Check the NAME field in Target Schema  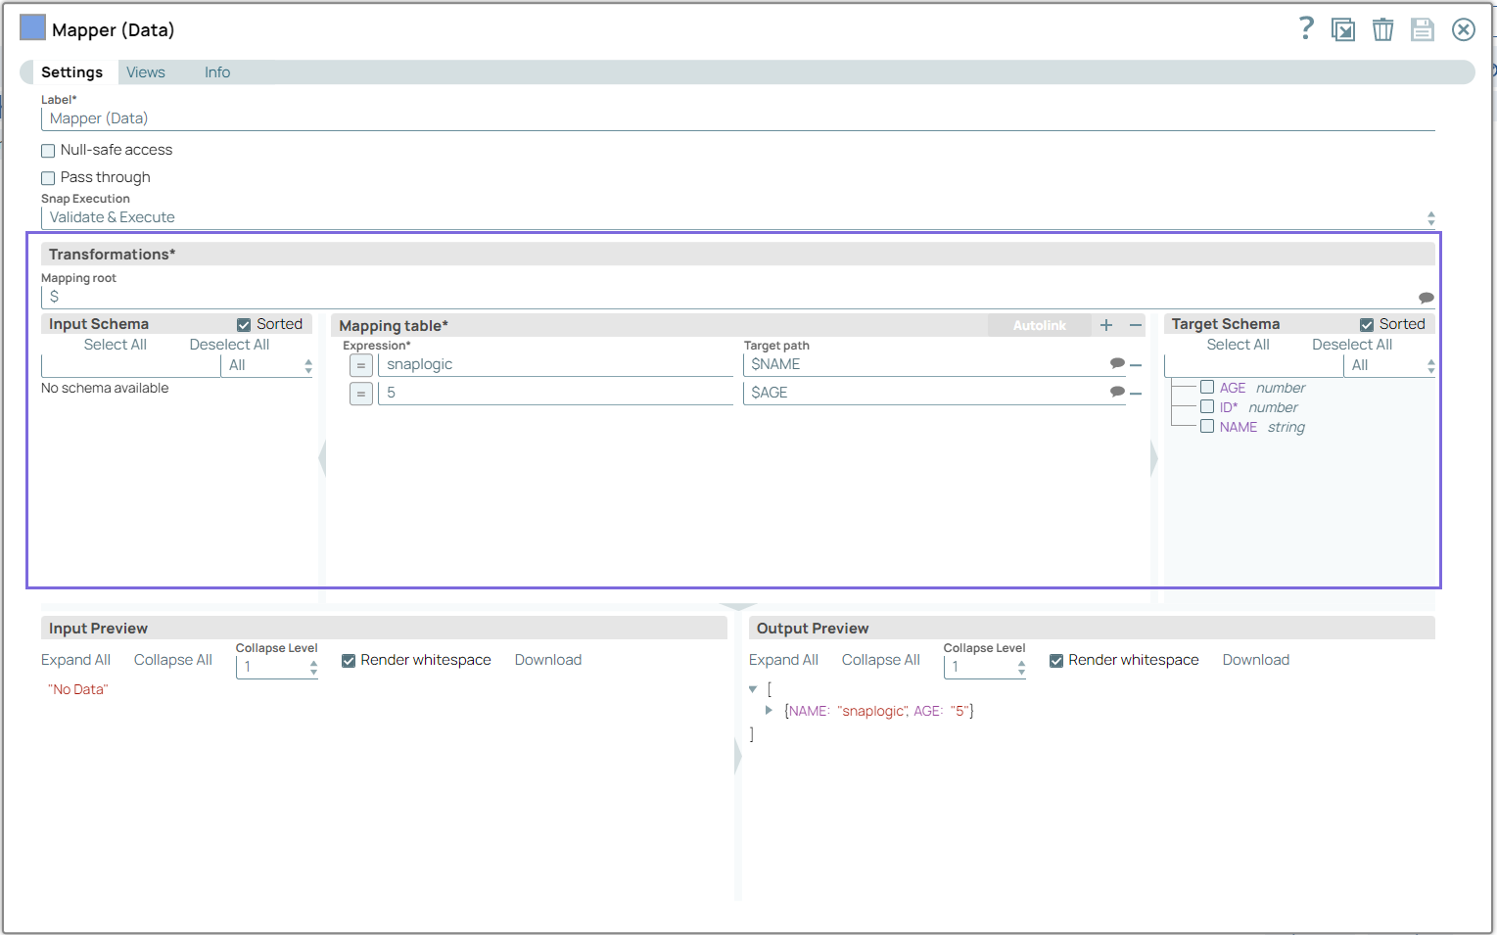pos(1207,427)
